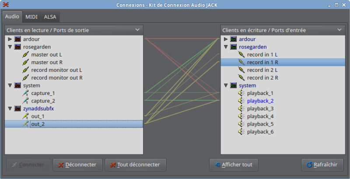Expand the ardour client in input ports

[x=226, y=39]
